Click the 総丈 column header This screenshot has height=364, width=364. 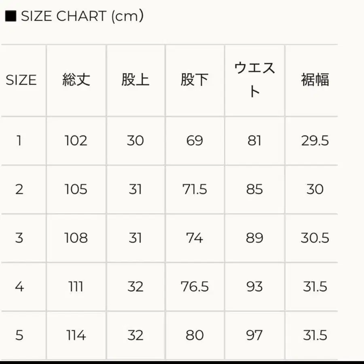76,80
